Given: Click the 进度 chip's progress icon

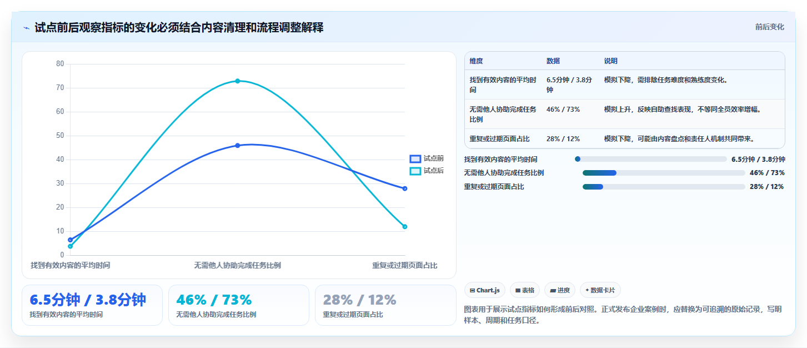Looking at the screenshot, I should [x=553, y=290].
